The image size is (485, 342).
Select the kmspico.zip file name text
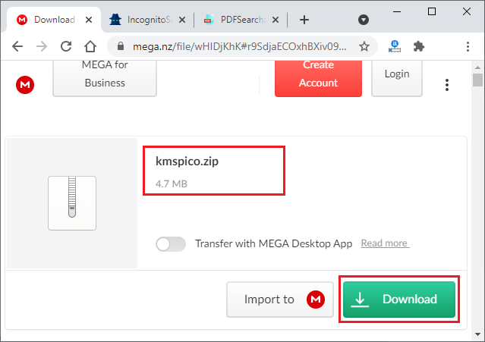(x=187, y=162)
